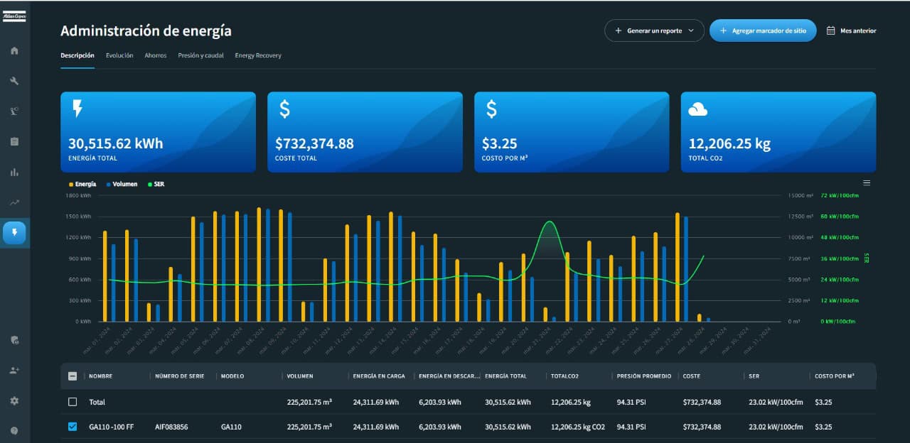910x443 pixels.
Task: Click Agregar marcador de sitio button
Action: click(762, 31)
